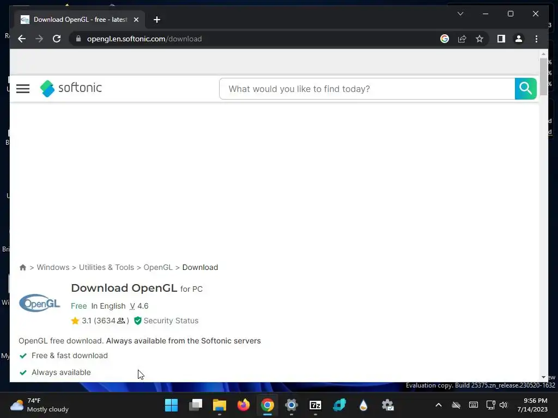This screenshot has width=558, height=418.
Task: Share this page using the share icon
Action: (x=462, y=39)
